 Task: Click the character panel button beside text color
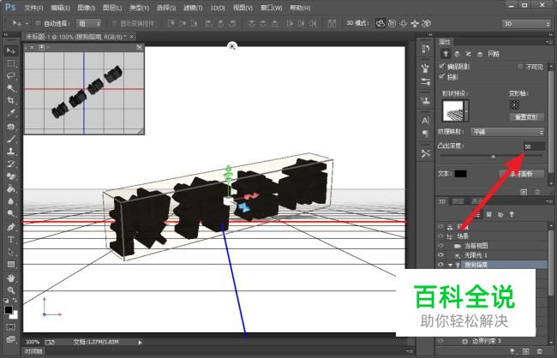(x=522, y=174)
